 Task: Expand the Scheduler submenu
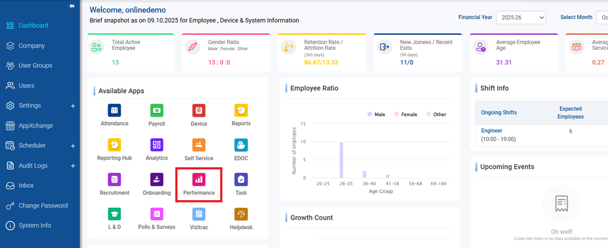click(73, 146)
